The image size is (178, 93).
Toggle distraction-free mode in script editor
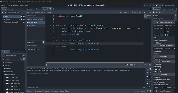(151, 9)
